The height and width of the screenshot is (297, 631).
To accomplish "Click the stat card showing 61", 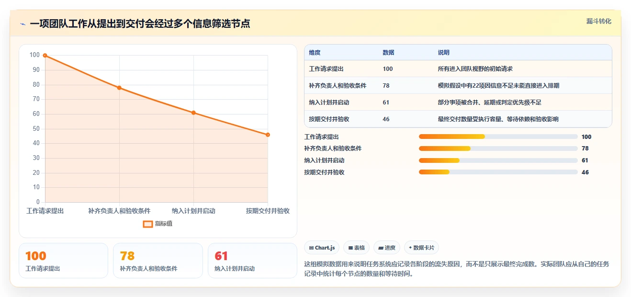I will pyautogui.click(x=252, y=261).
